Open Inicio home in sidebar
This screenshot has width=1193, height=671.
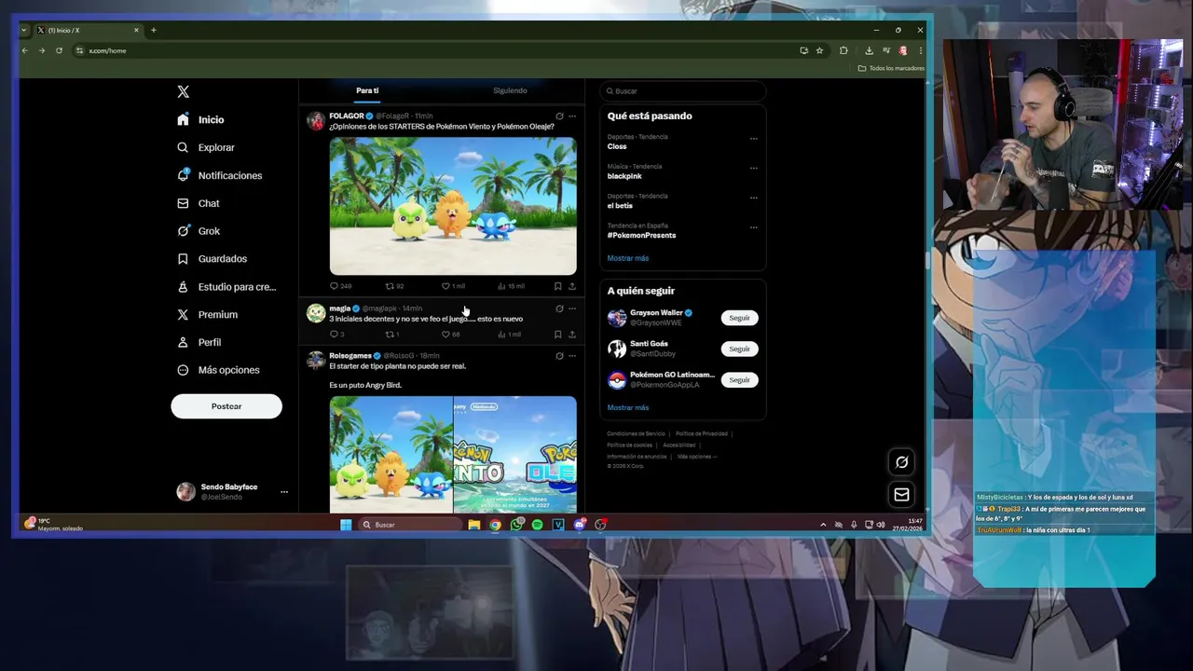point(200,119)
